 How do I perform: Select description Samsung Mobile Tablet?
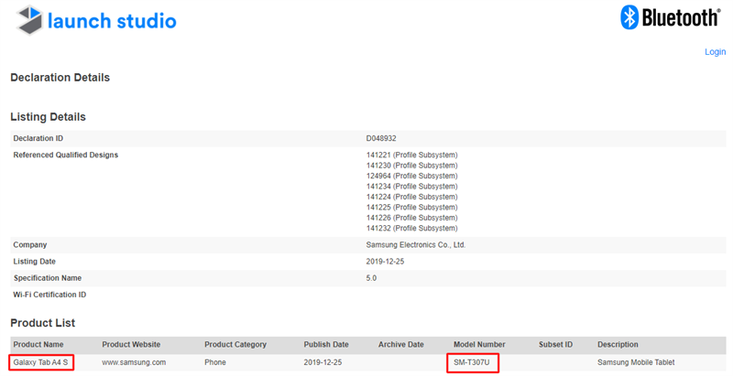tap(636, 362)
